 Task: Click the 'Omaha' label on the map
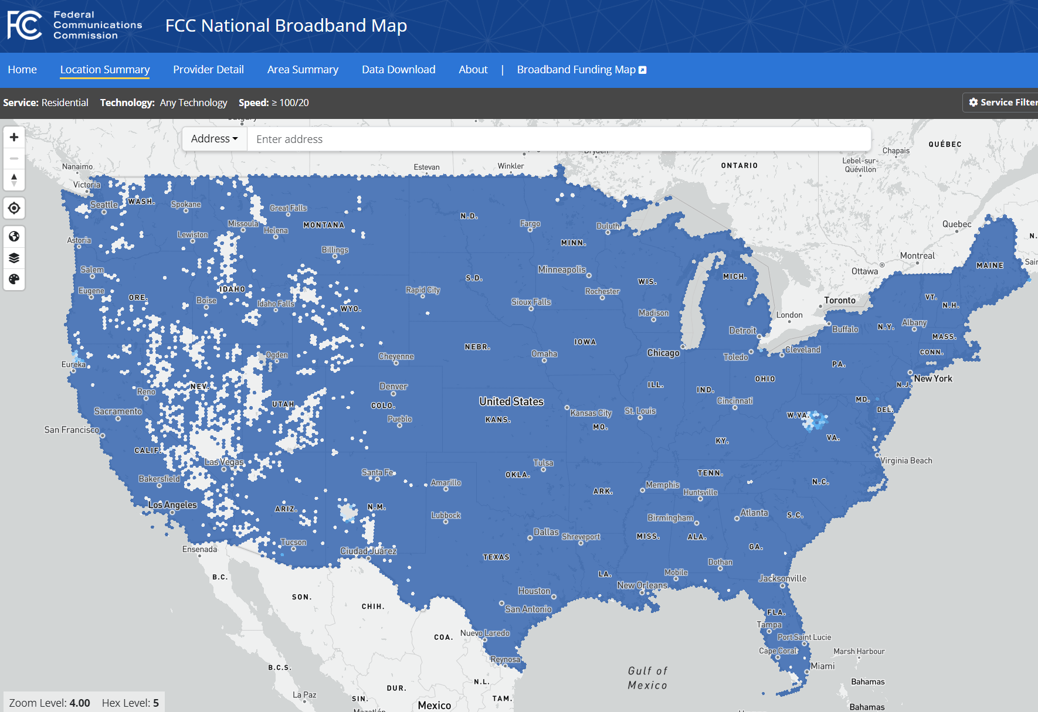tap(544, 353)
